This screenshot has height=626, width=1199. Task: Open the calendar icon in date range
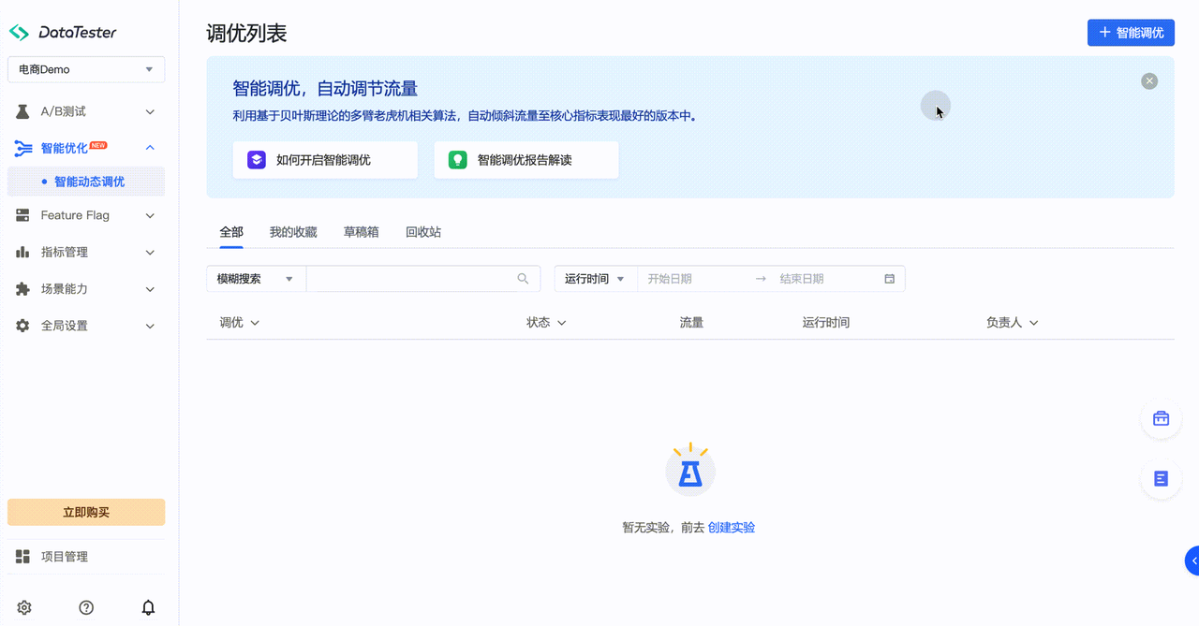(x=889, y=279)
